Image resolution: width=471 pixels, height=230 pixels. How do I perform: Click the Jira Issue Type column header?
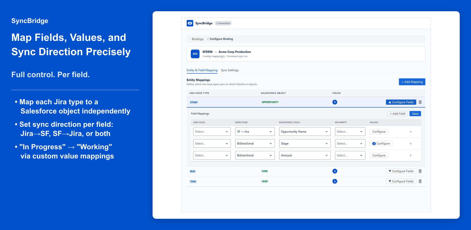tap(199, 93)
